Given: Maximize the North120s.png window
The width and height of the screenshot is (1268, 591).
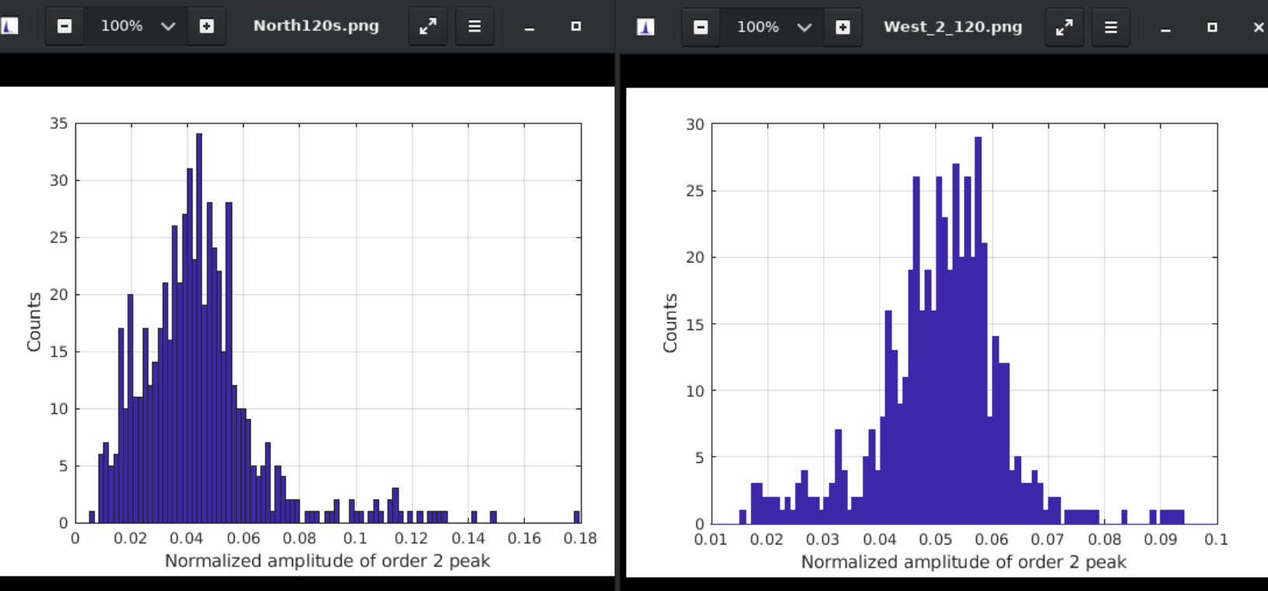Looking at the screenshot, I should pyautogui.click(x=575, y=26).
